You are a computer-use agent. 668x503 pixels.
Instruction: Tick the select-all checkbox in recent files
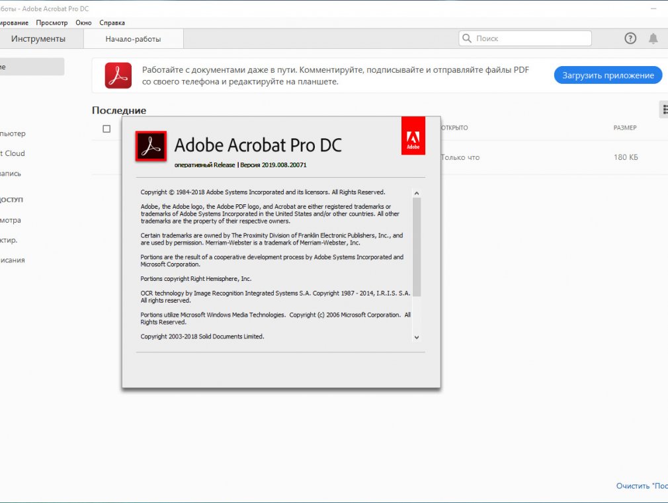click(106, 129)
